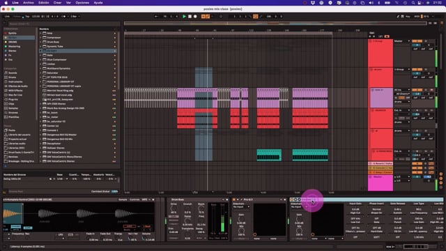Select the Mastering collection
The height and width of the screenshot is (251, 446).
click(x=14, y=47)
